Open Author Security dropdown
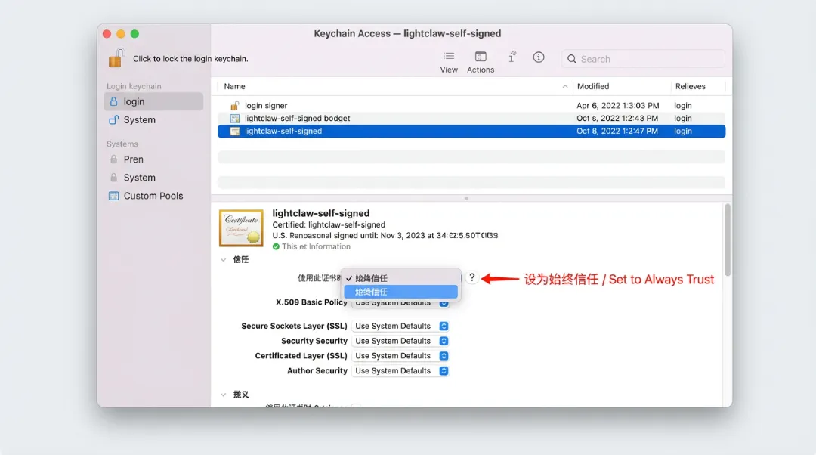This screenshot has height=455, width=816. pyautogui.click(x=400, y=370)
